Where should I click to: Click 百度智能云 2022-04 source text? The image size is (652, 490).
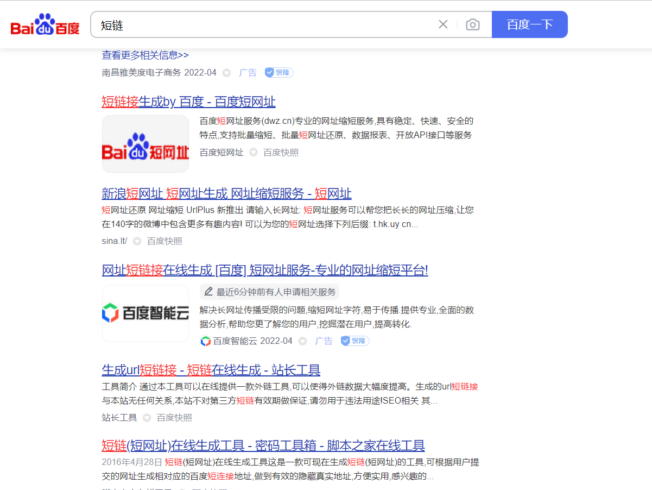coord(252,341)
